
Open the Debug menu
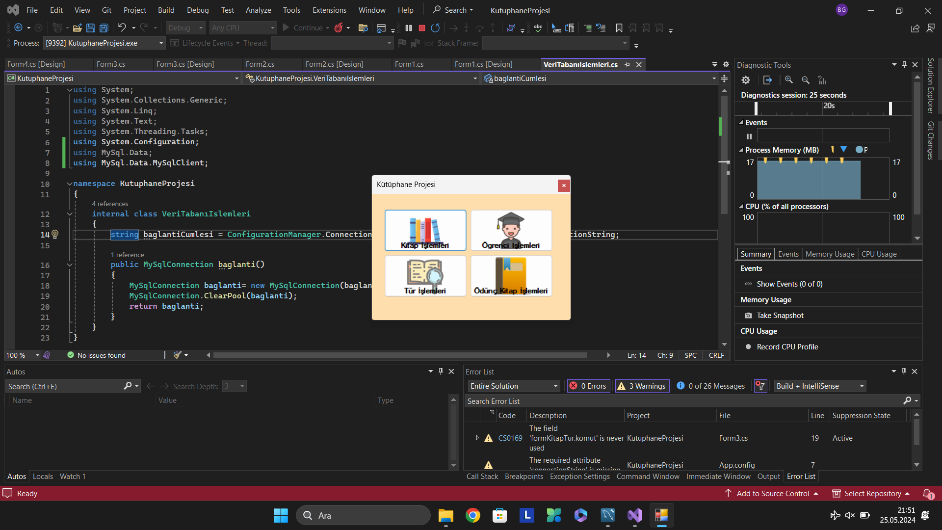pyautogui.click(x=198, y=10)
